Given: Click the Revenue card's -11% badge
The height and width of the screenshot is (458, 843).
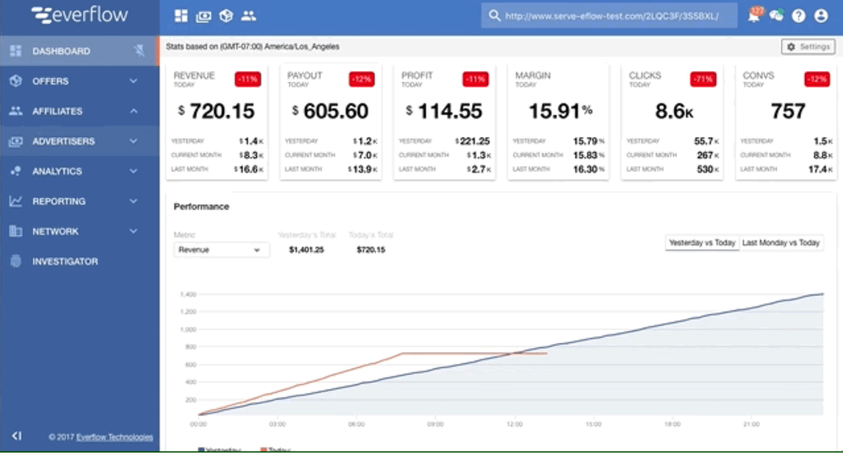Looking at the screenshot, I should (x=248, y=79).
